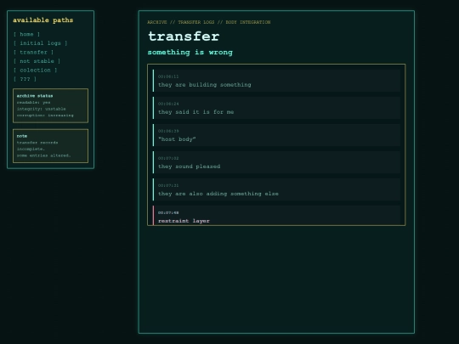Click the breadcrumb 'ARCHIVE // TRANSFER LOGS // BODY INTEGRATION'

(209, 22)
